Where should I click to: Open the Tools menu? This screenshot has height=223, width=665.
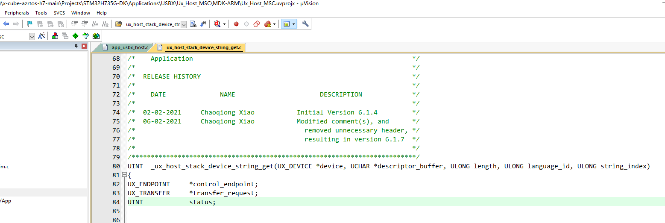pos(41,13)
